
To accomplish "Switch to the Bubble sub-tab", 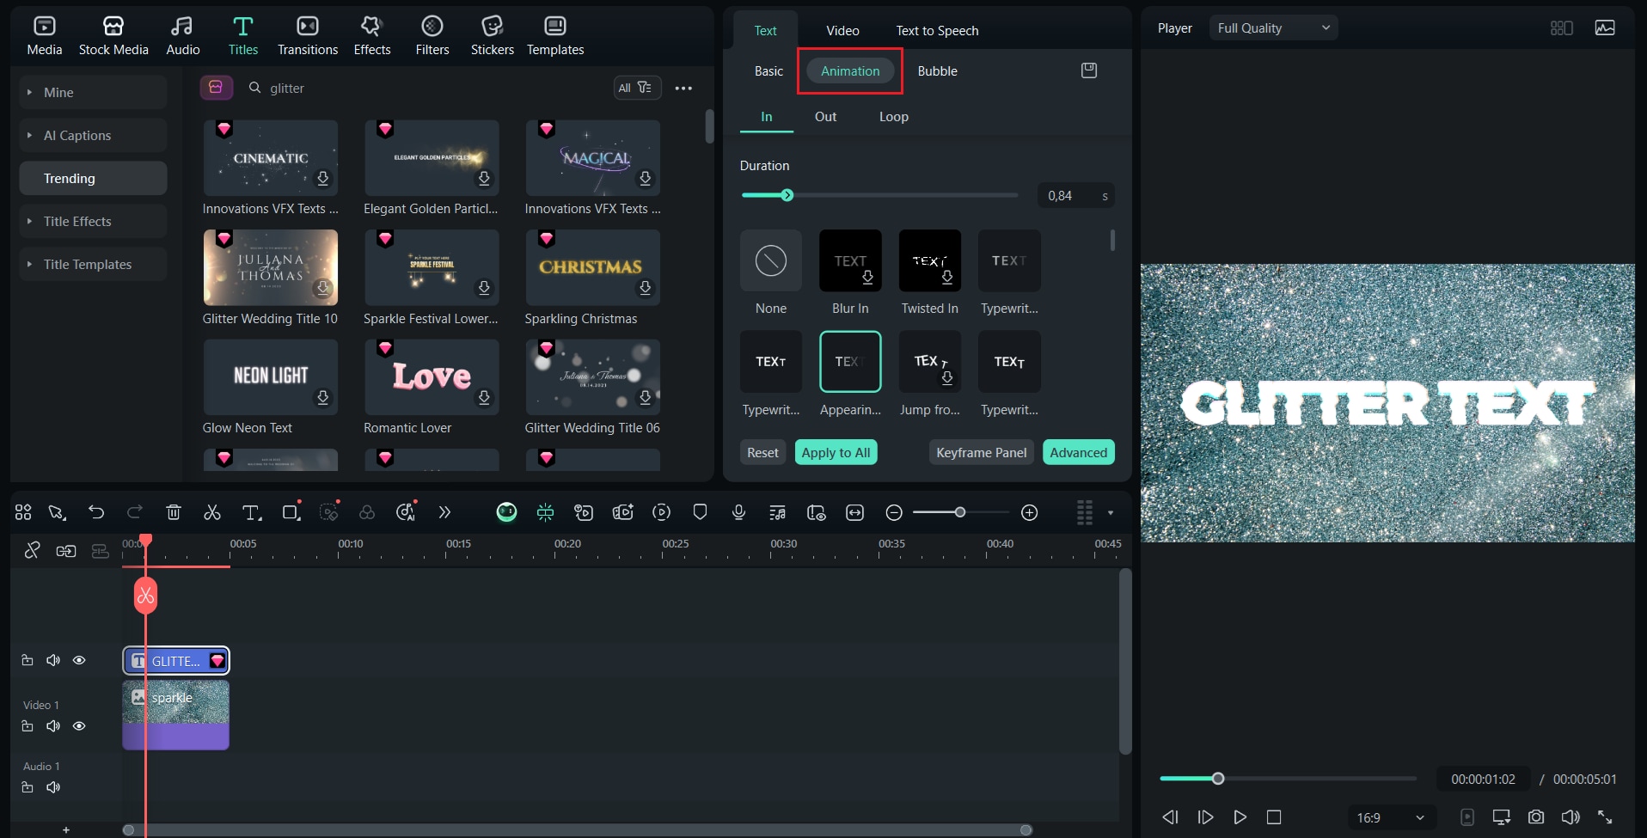I will 937,70.
